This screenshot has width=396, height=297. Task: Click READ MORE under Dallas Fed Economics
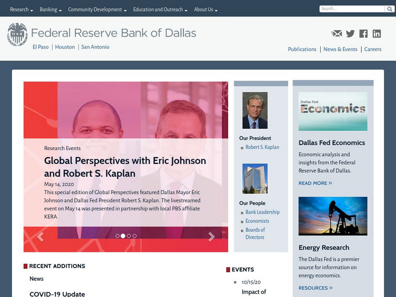coord(315,183)
